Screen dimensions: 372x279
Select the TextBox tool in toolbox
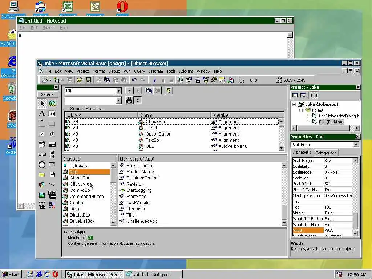(52, 114)
